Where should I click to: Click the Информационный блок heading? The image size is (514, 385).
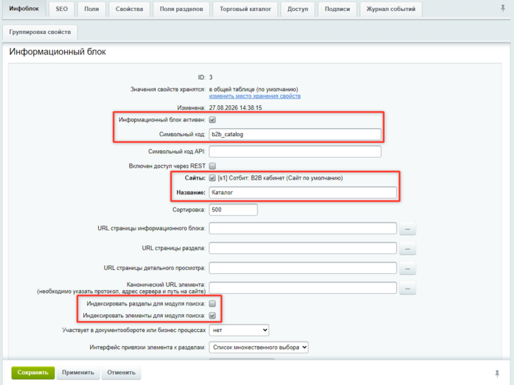pos(58,52)
